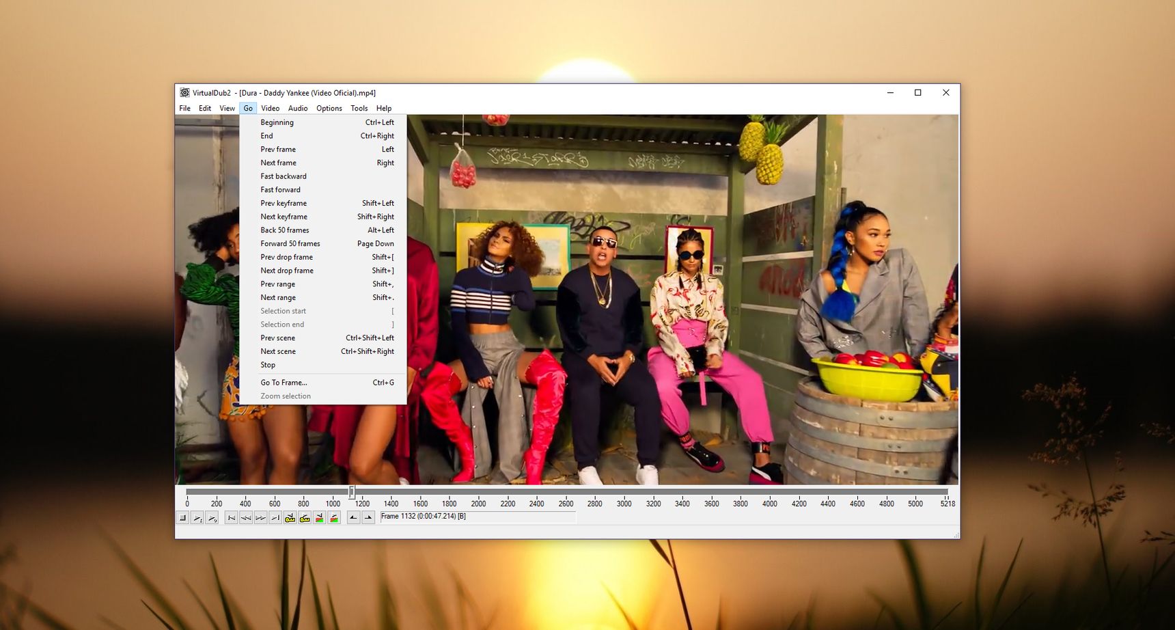Click the previous keyframe key icon
Viewport: 1175px width, 630px height.
click(x=290, y=518)
